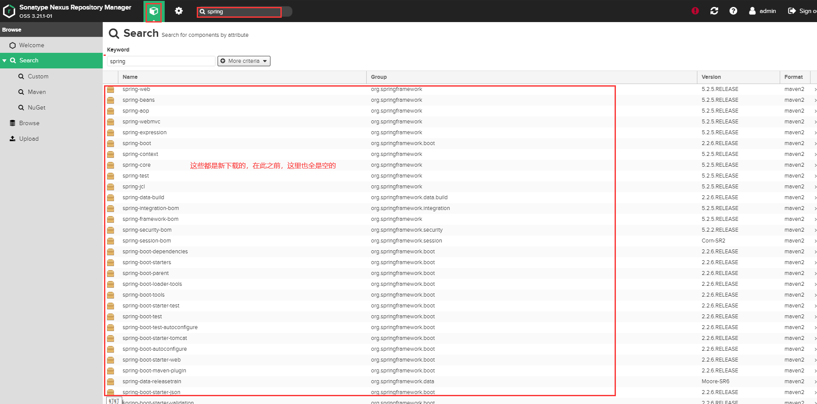This screenshot has width=817, height=404.
Task: Click the spring-beans component icon
Action: (111, 100)
